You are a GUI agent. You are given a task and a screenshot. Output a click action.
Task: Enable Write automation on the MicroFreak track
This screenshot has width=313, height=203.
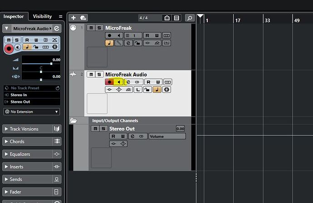(156, 35)
